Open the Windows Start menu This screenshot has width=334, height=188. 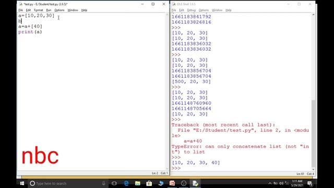tap(22, 183)
